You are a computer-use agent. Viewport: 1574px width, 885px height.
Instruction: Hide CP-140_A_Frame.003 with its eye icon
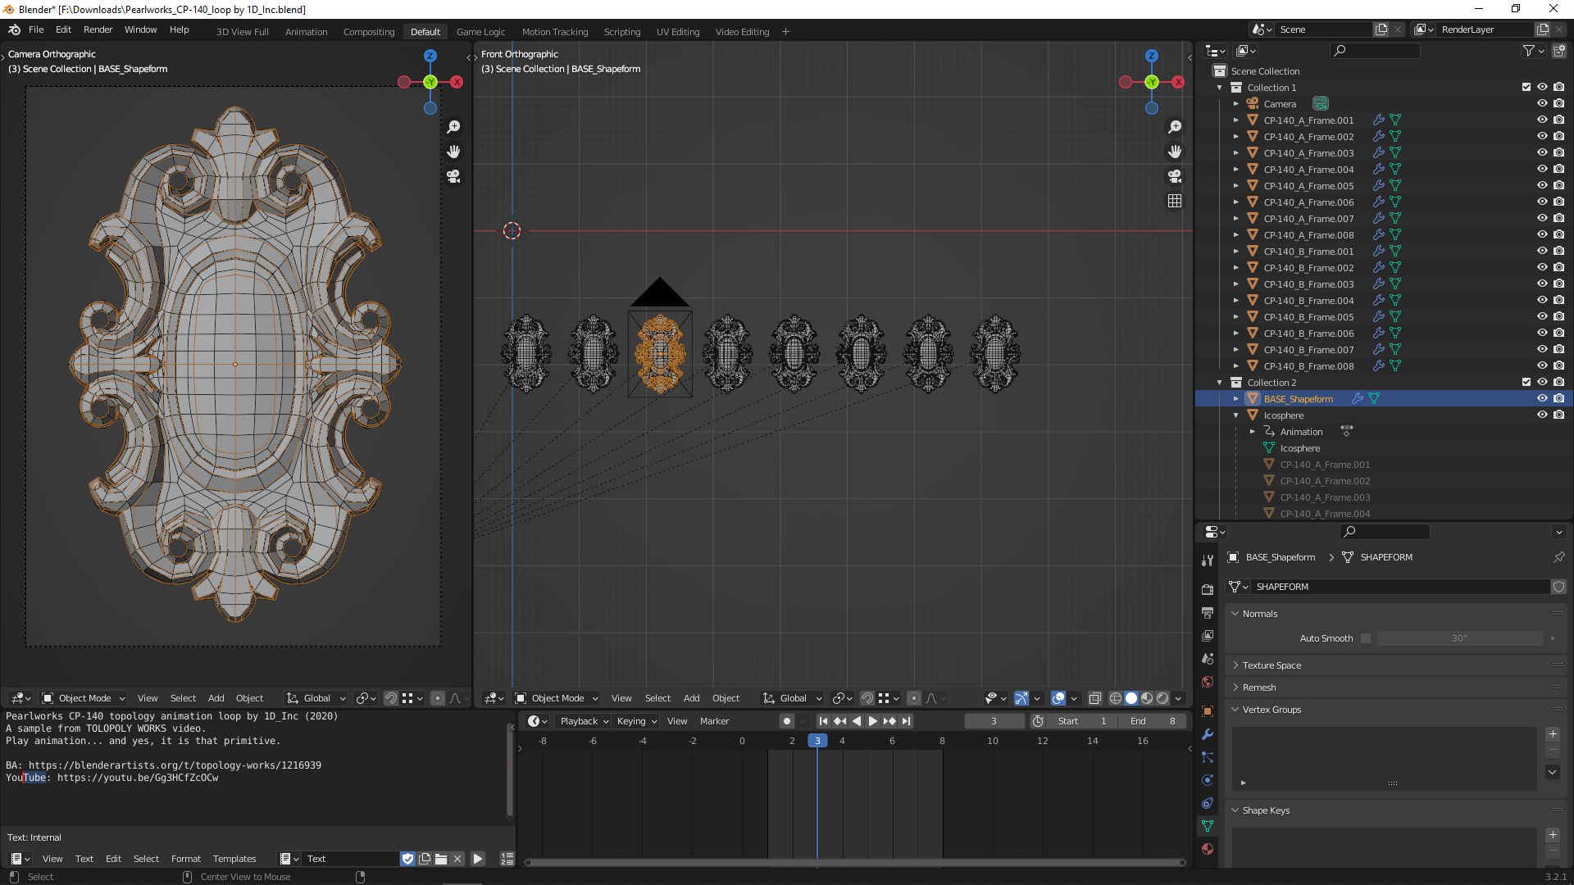[1542, 153]
